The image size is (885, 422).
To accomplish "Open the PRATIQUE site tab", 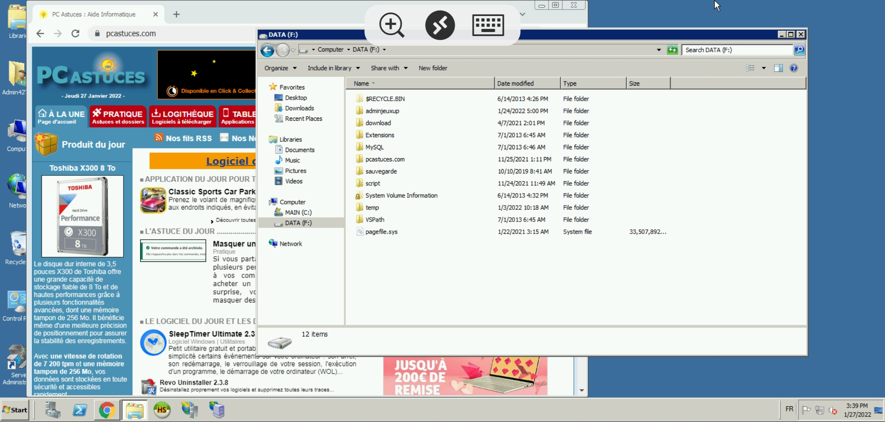I will [118, 116].
